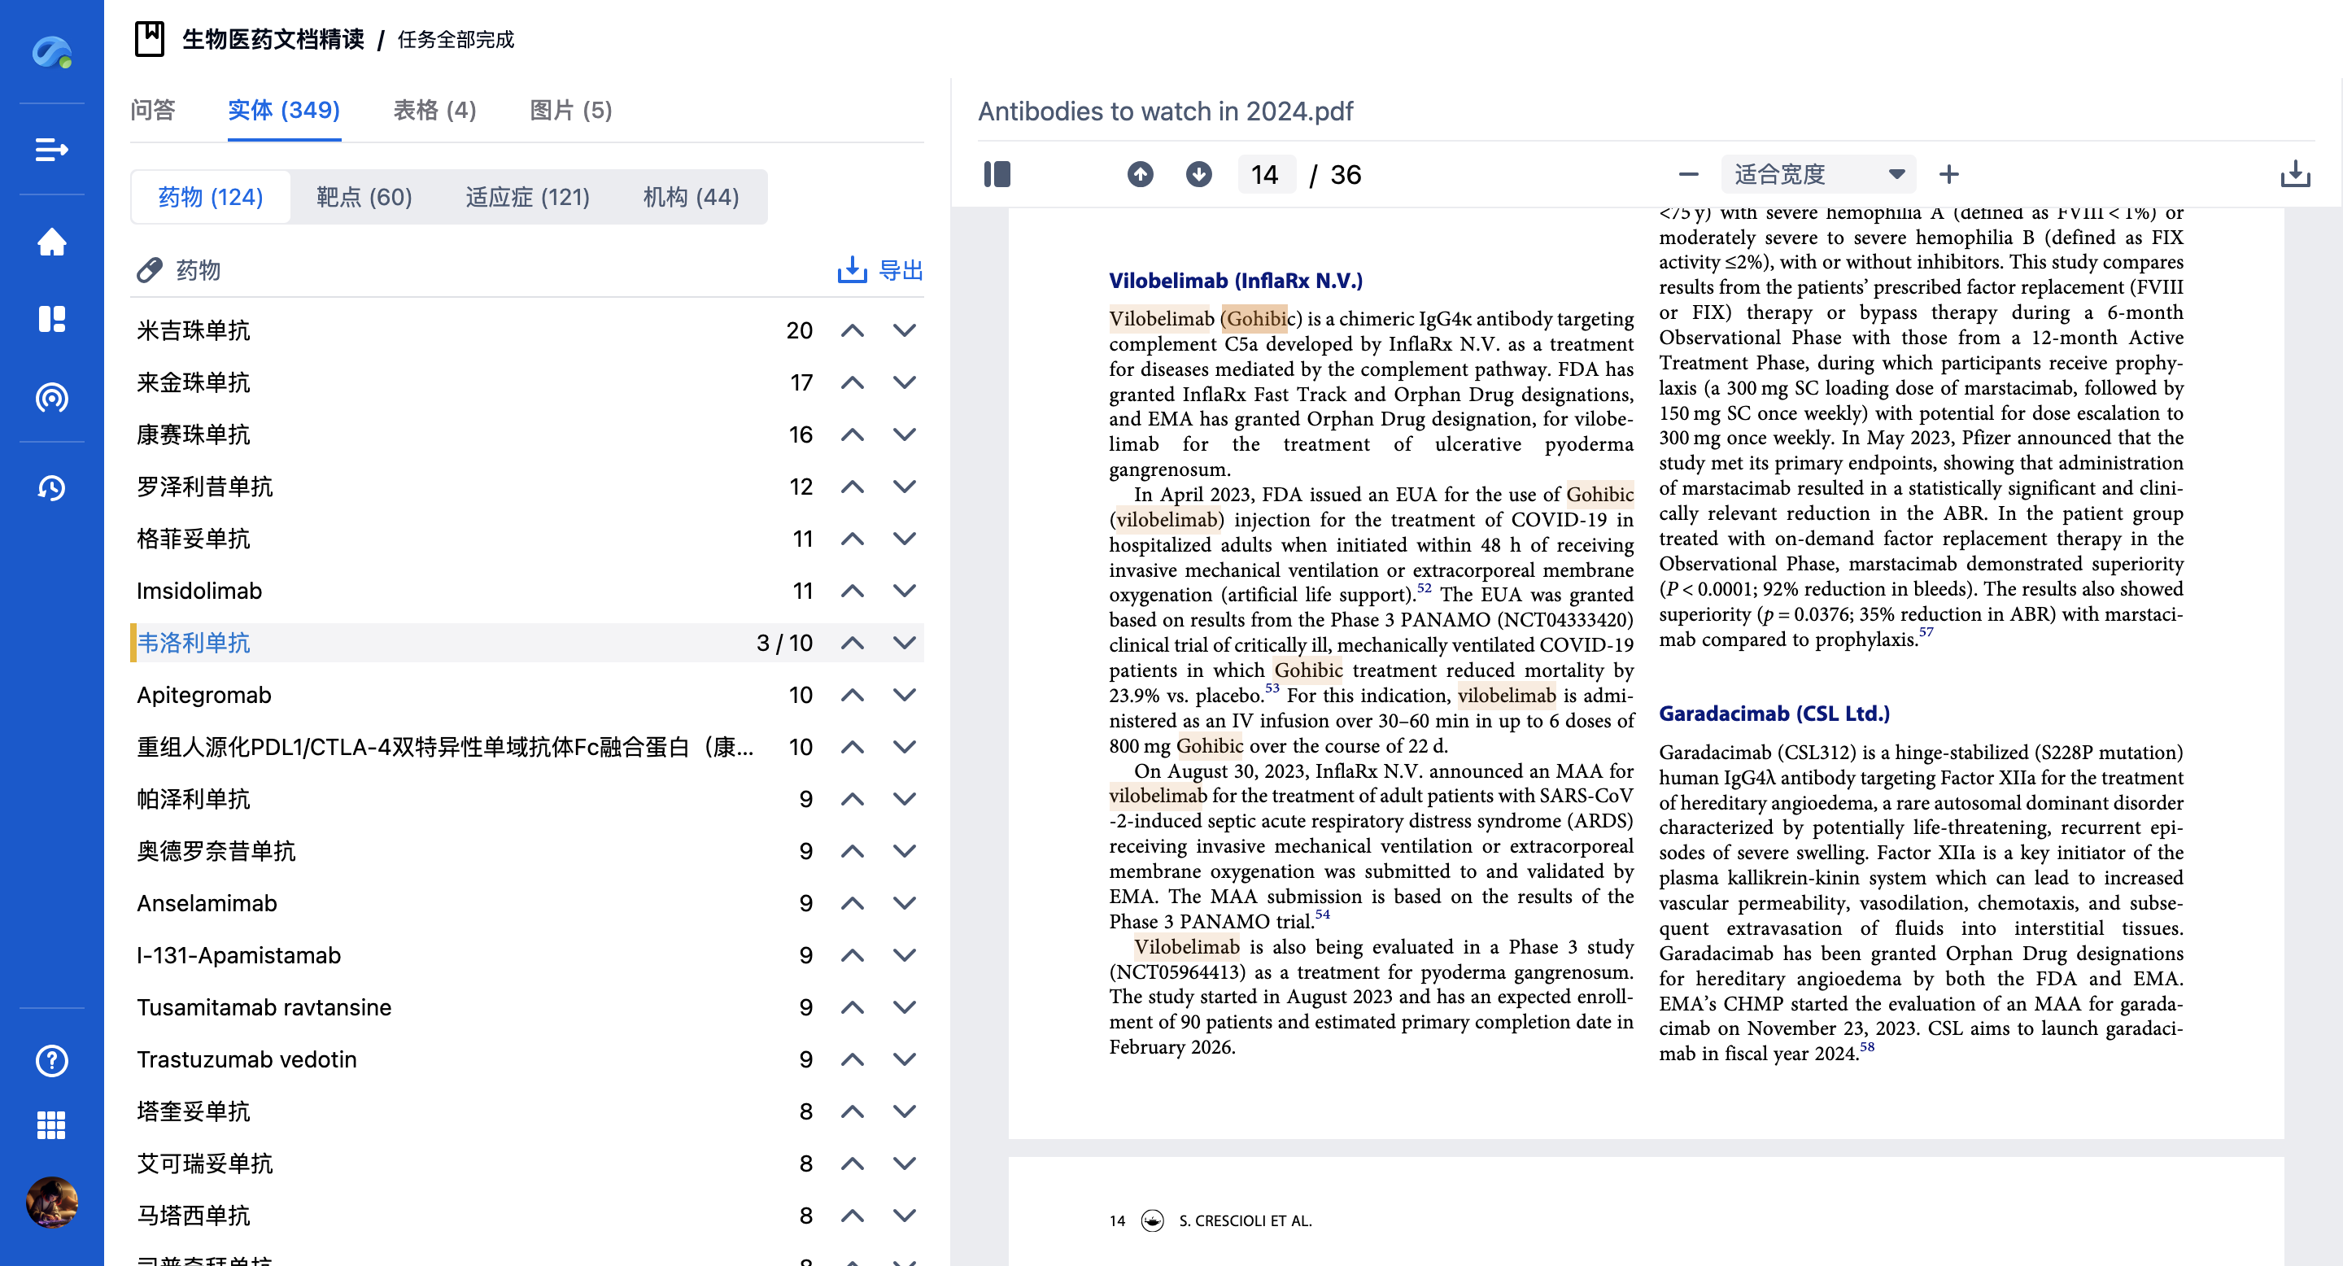Toggle the PDF sidebar panel icon
The height and width of the screenshot is (1266, 2343).
click(x=997, y=175)
